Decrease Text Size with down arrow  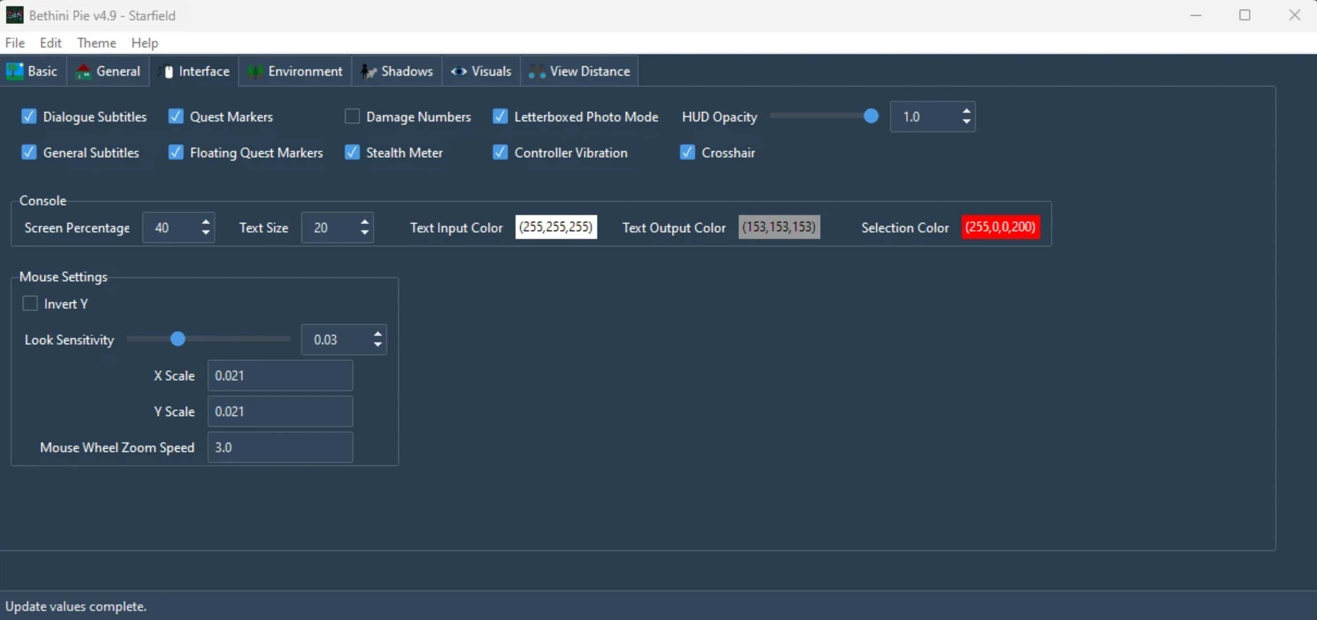click(x=365, y=232)
